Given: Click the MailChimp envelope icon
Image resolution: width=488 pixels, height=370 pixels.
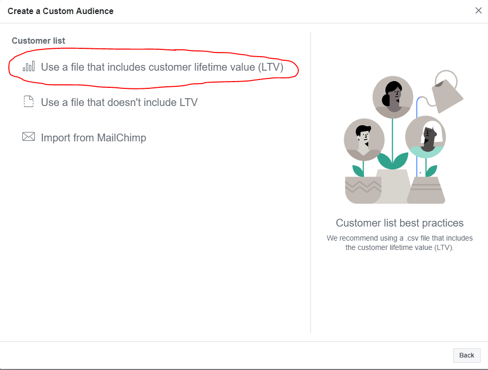Looking at the screenshot, I should click(x=28, y=137).
